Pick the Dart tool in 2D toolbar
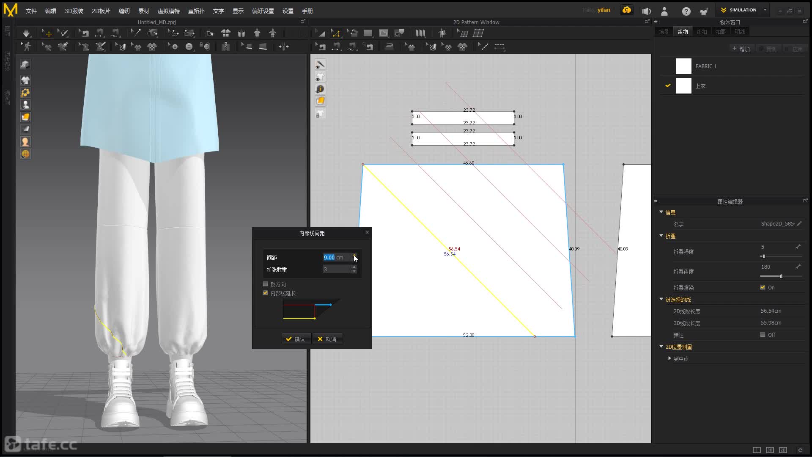Image resolution: width=812 pixels, height=457 pixels. pos(399,33)
